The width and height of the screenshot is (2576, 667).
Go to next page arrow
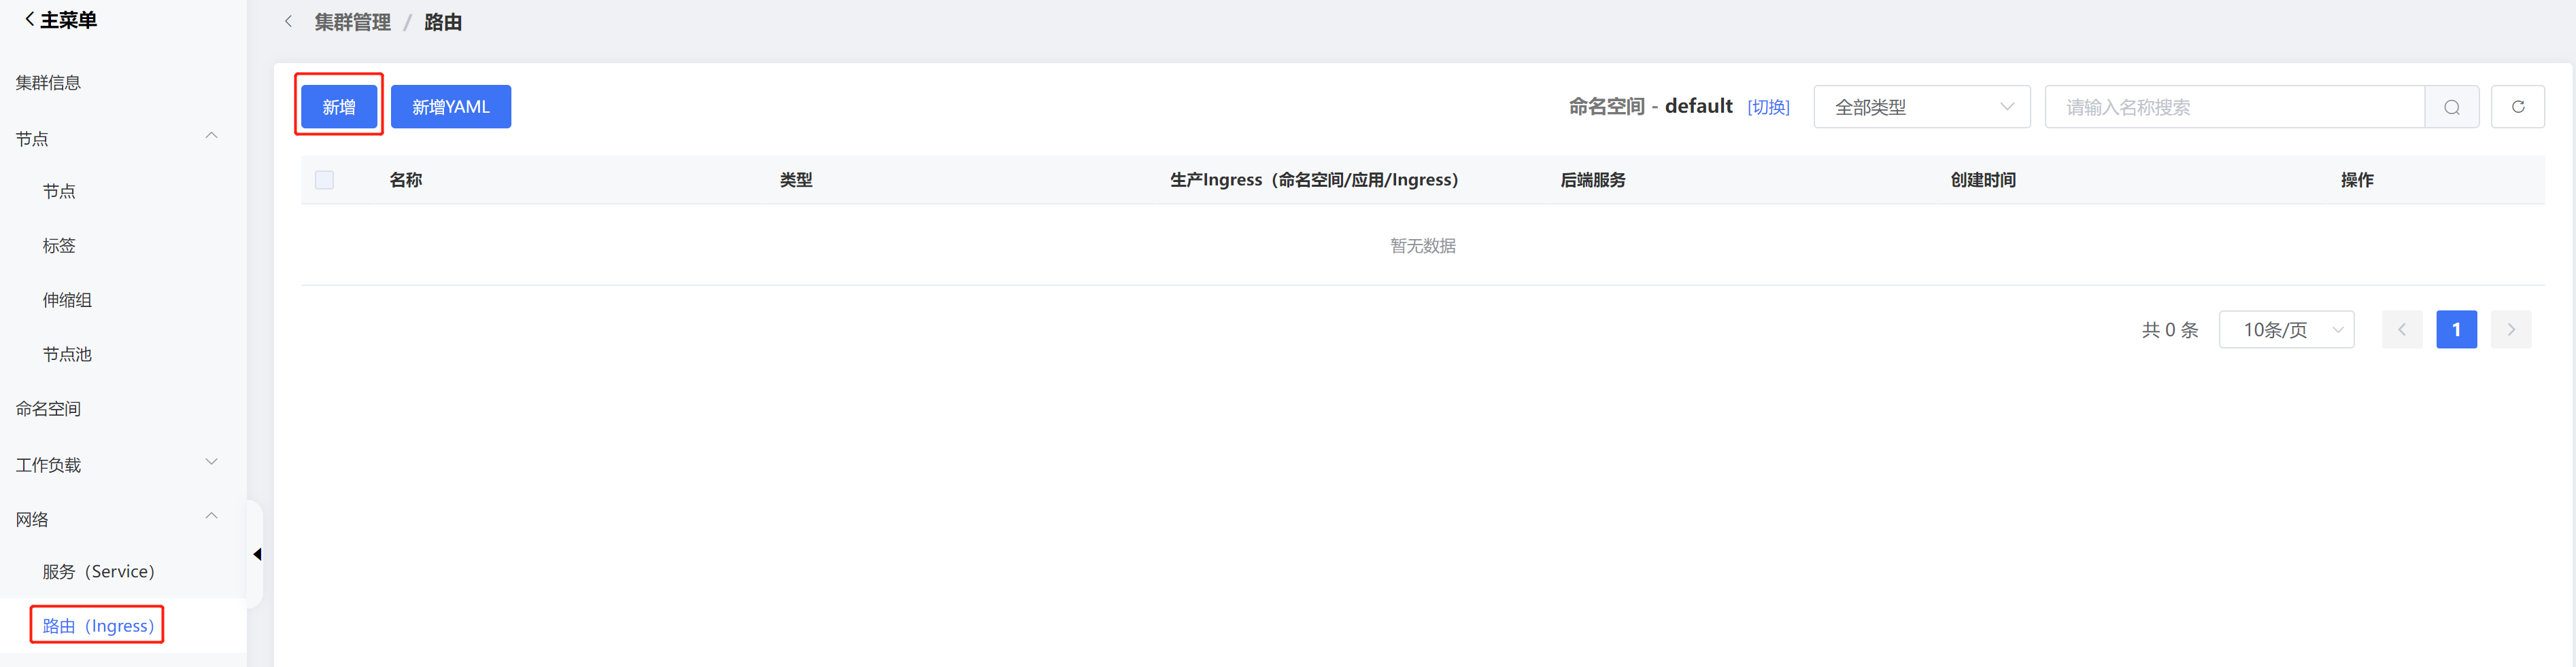pos(2511,329)
